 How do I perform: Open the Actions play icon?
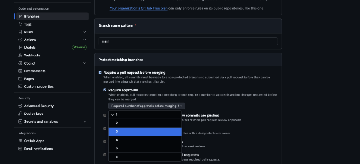pyautogui.click(x=20, y=40)
